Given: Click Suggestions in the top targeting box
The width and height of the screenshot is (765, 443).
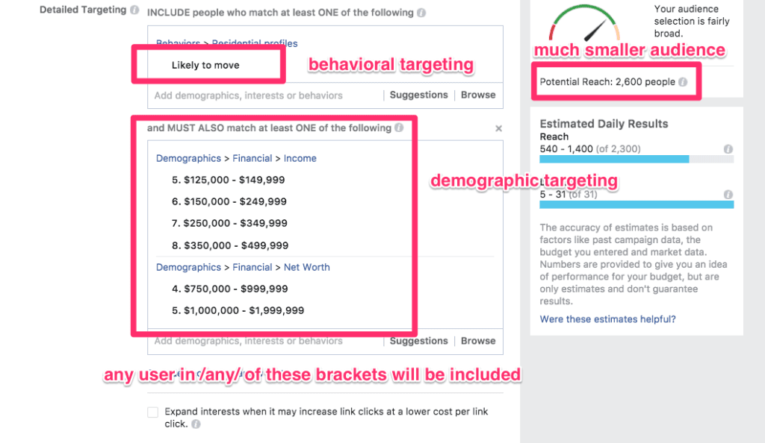Looking at the screenshot, I should click(418, 95).
